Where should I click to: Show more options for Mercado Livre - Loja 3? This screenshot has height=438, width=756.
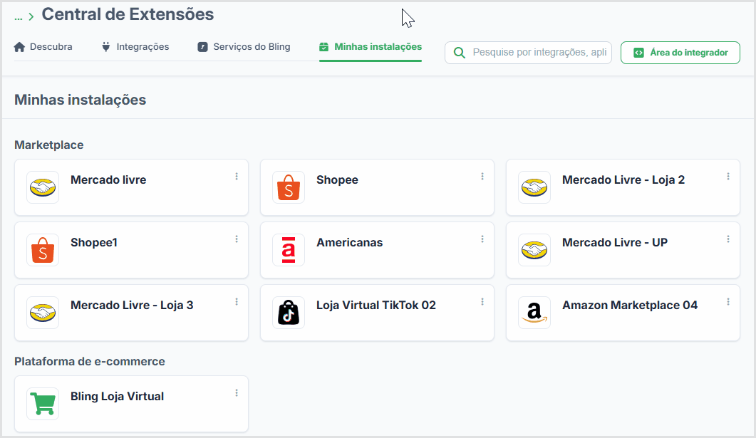pyautogui.click(x=237, y=302)
